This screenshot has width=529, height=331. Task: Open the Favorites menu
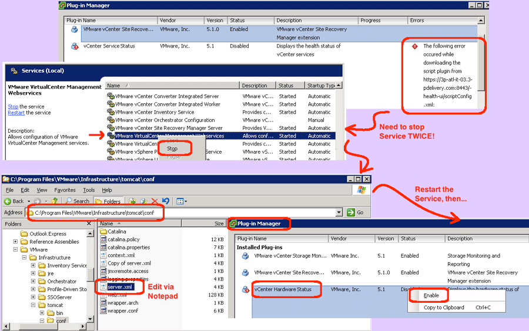click(65, 190)
